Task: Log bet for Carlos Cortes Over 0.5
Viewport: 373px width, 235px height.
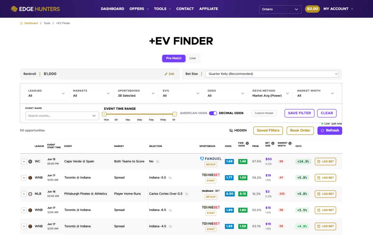Action: click(325, 194)
